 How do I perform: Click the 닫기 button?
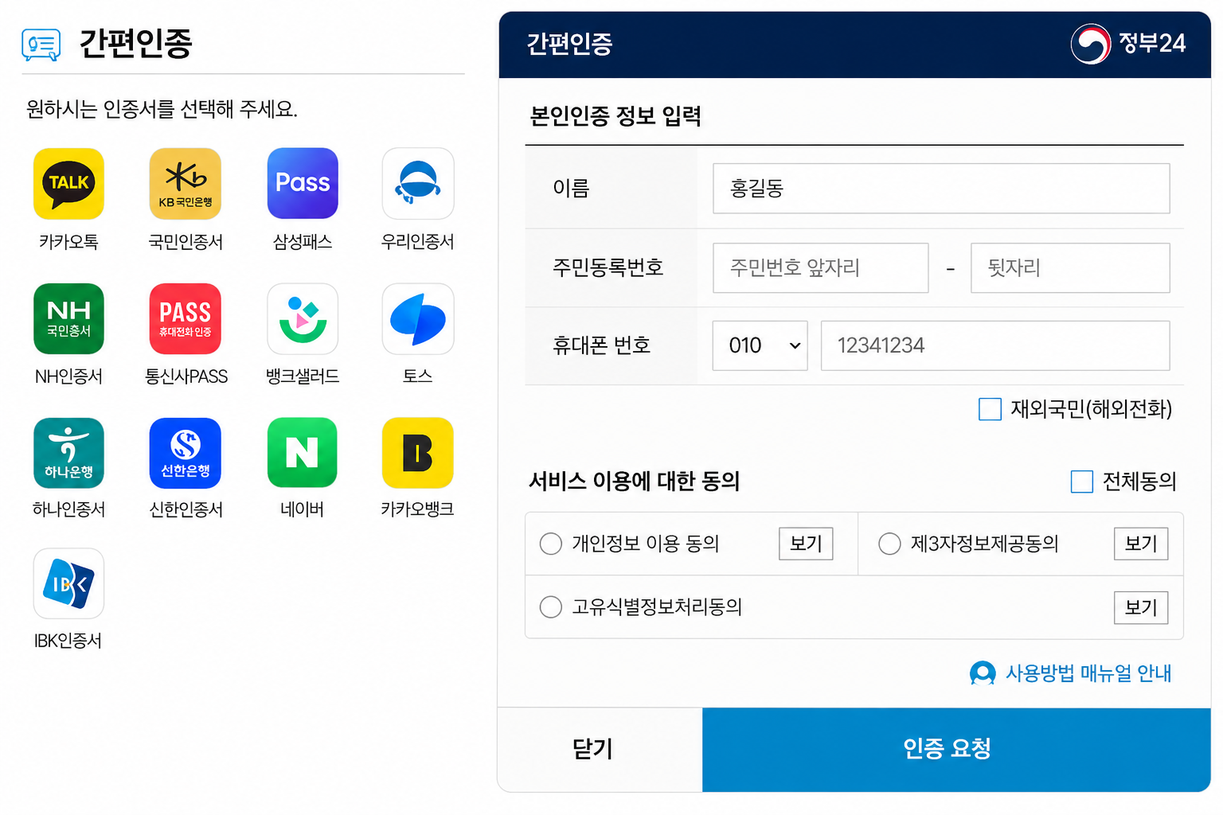[x=600, y=749]
